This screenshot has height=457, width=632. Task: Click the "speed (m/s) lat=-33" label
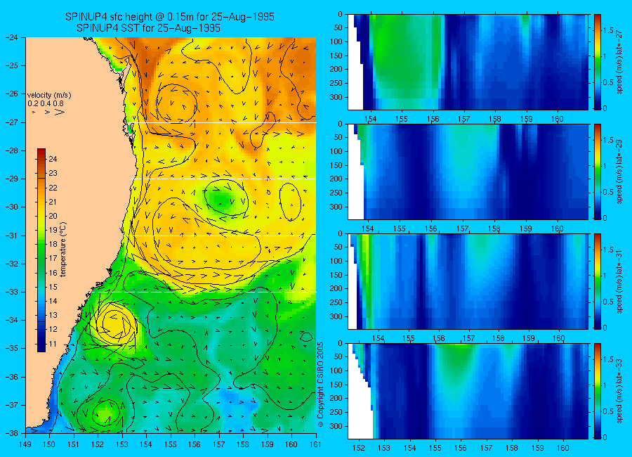click(619, 391)
